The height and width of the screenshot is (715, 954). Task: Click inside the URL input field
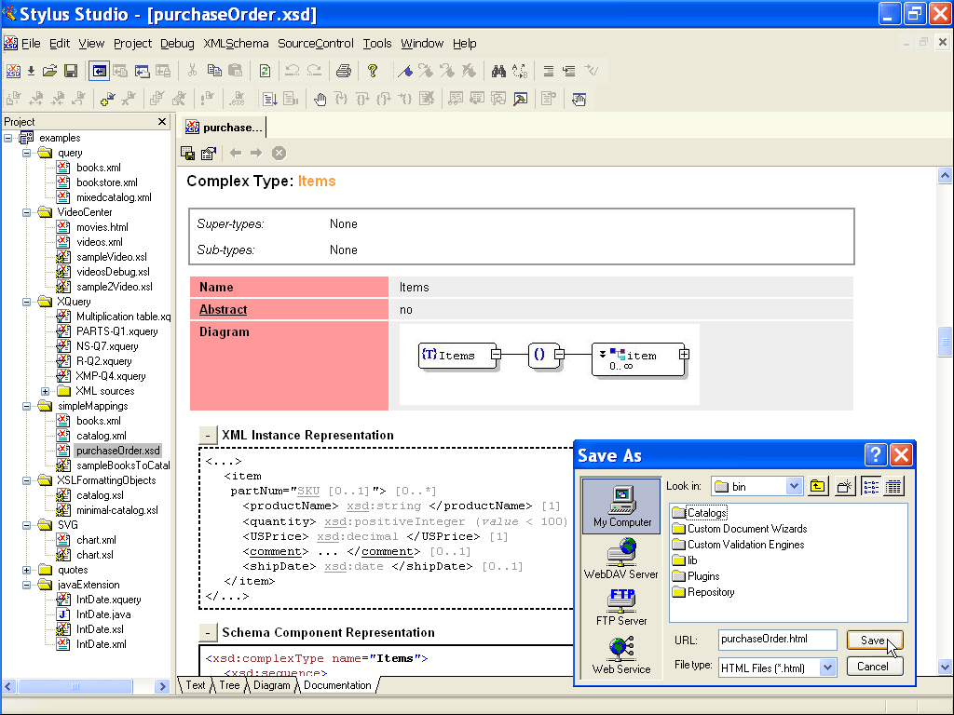point(778,640)
